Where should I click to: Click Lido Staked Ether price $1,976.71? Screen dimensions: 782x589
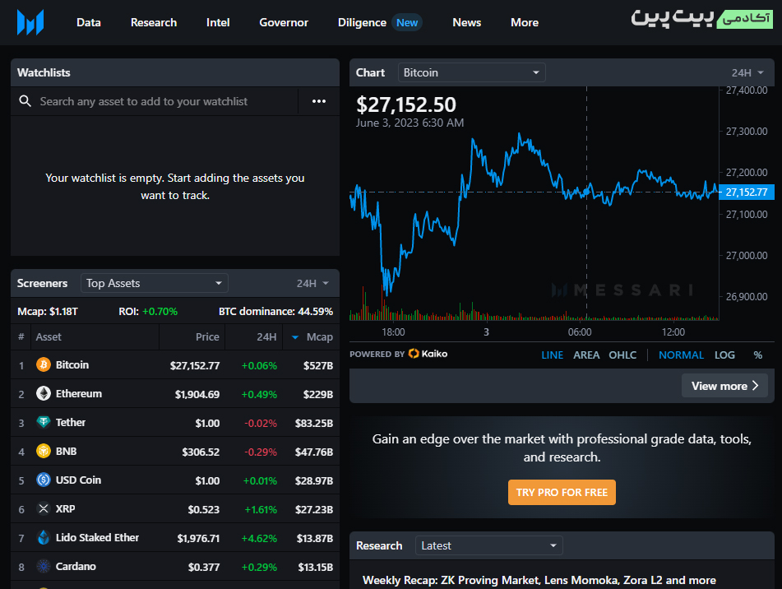pyautogui.click(x=198, y=539)
